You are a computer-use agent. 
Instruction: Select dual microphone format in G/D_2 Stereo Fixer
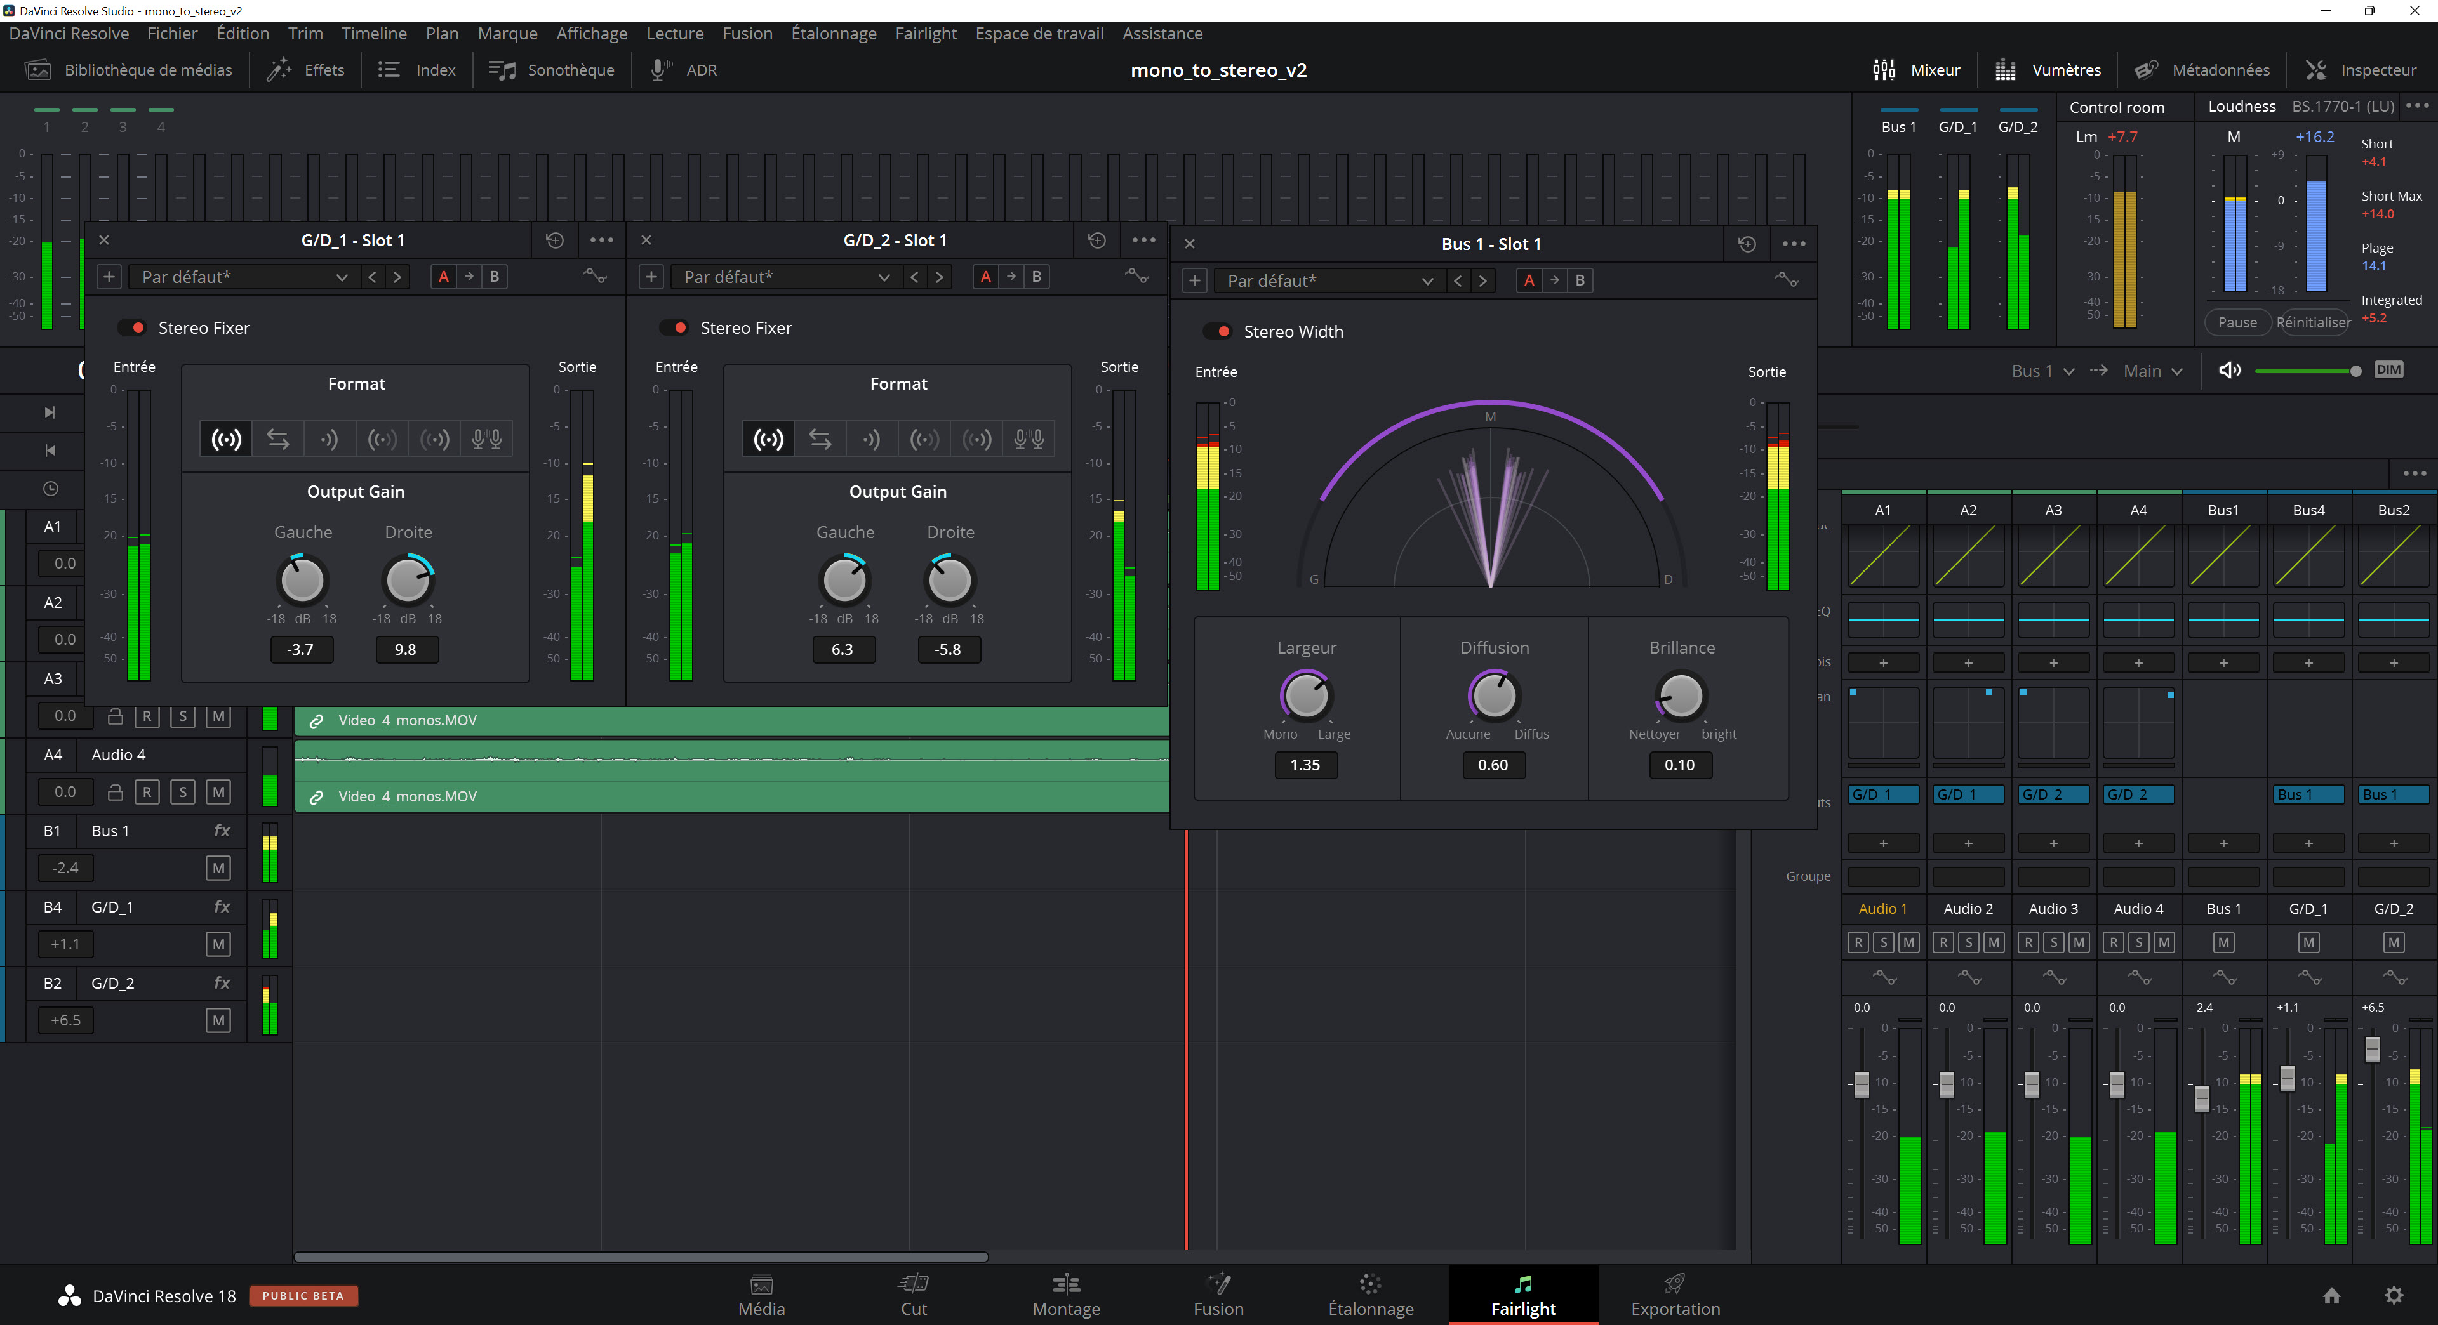[1029, 439]
